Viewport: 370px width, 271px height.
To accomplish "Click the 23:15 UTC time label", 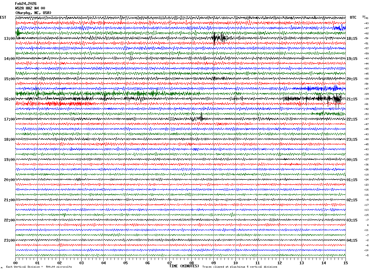I will click(x=352, y=139).
